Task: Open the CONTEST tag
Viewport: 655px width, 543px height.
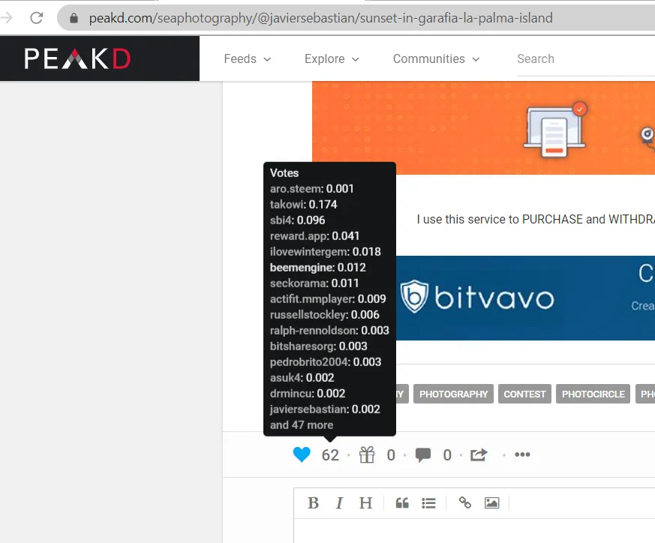Action: tap(524, 394)
